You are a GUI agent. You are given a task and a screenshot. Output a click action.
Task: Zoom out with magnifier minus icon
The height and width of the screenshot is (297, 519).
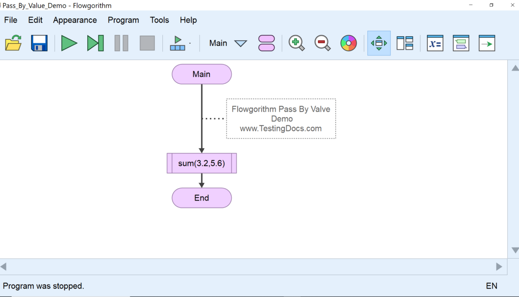tap(323, 43)
